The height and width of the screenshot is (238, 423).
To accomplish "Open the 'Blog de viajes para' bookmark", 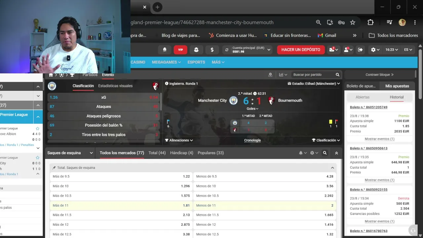I will tap(181, 35).
